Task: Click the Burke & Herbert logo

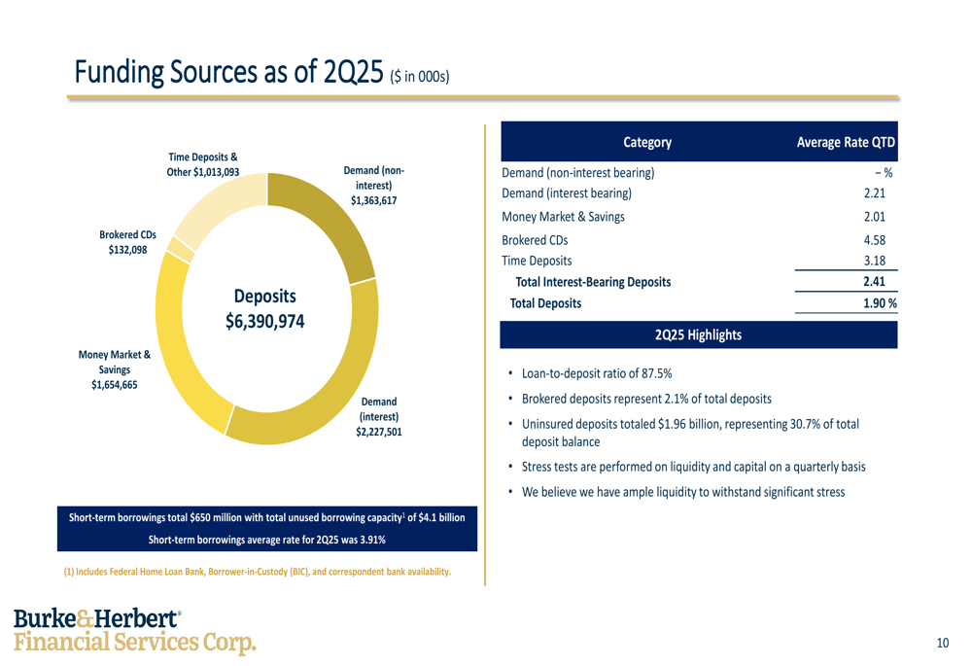Action: tap(134, 631)
